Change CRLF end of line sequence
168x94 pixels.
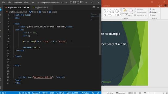pos(52,93)
